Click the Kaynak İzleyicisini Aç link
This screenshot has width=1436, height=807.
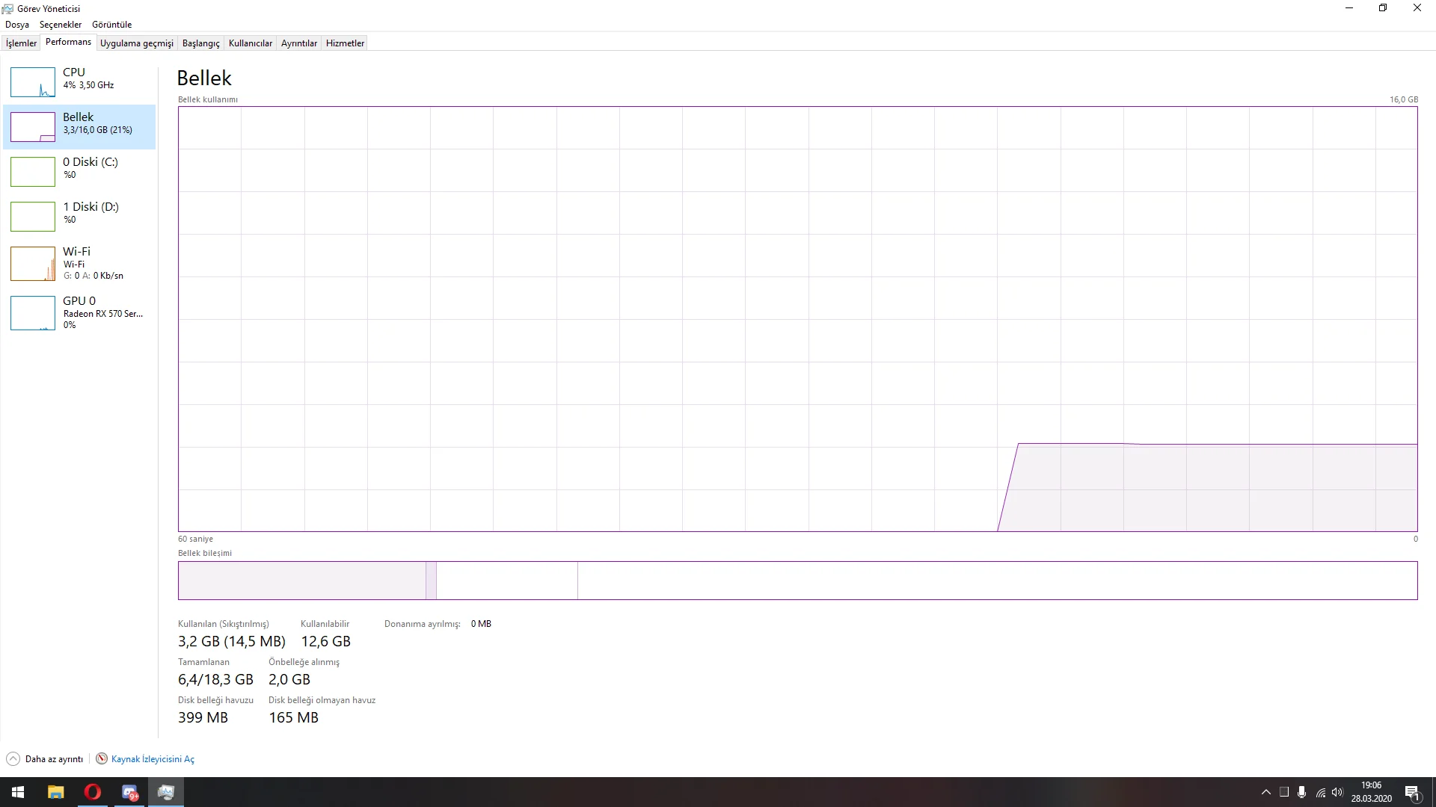point(153,759)
